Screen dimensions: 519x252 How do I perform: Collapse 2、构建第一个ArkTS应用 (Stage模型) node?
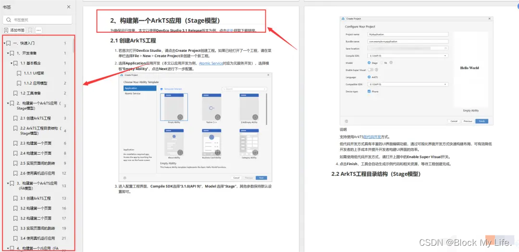click(x=8, y=103)
